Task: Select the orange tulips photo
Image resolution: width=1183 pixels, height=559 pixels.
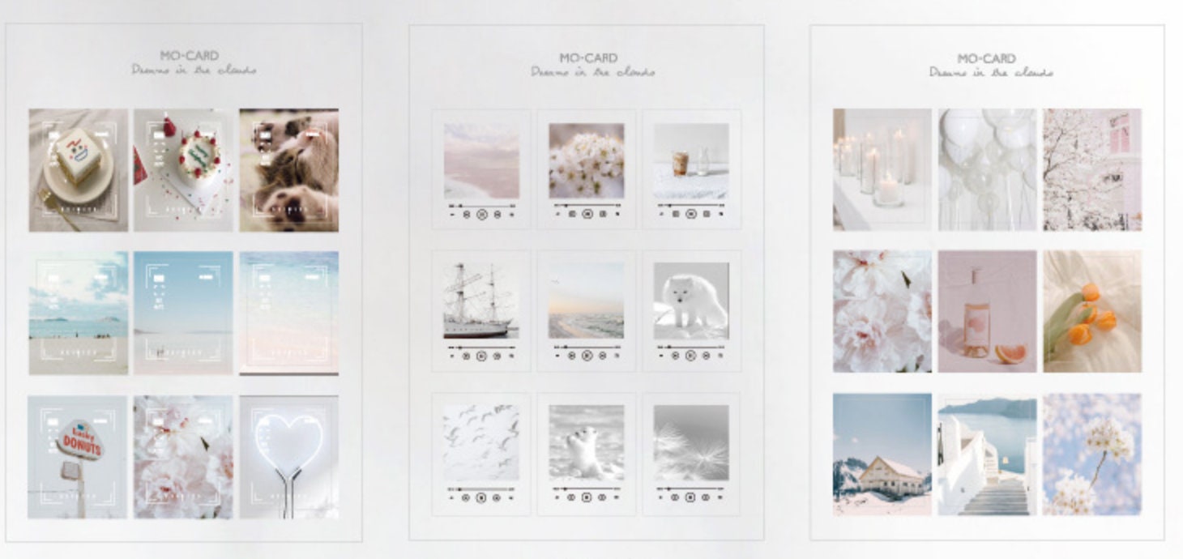Action: click(1091, 311)
